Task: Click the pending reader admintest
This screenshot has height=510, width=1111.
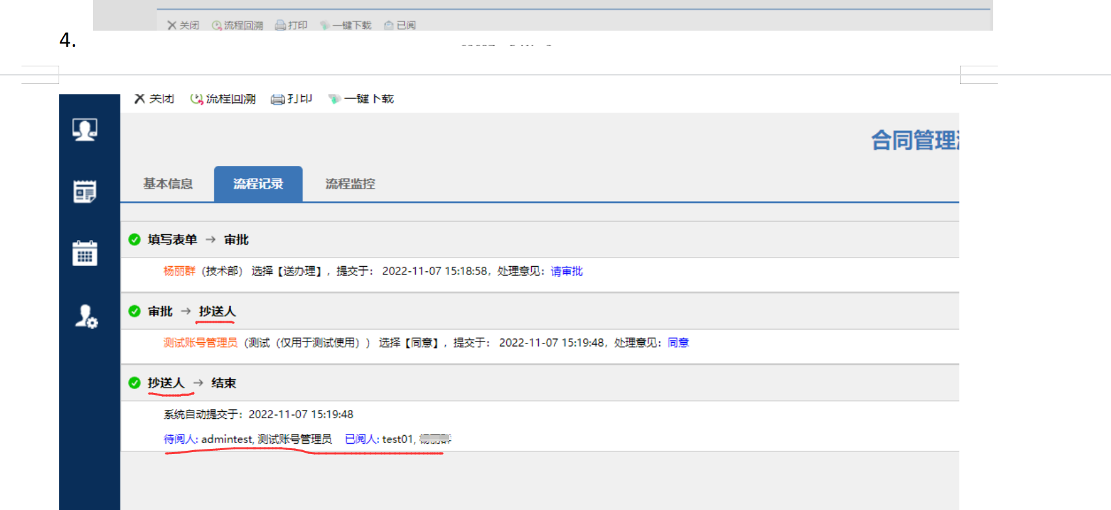Action: 226,439
